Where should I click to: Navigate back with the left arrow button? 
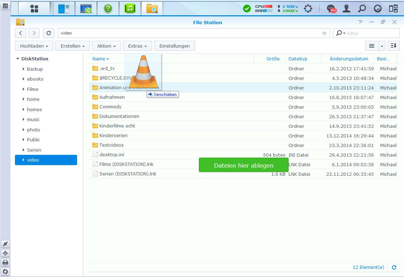coord(21,33)
